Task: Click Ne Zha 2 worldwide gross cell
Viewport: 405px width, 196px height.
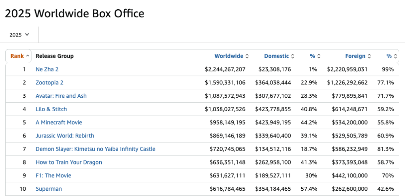Action: coord(225,70)
